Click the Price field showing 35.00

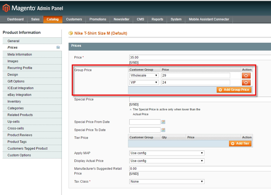click(x=200, y=57)
